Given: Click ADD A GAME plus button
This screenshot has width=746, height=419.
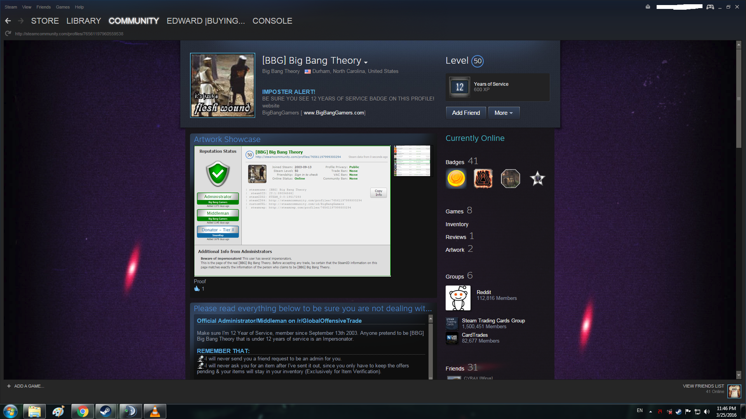Looking at the screenshot, I should click(x=9, y=386).
